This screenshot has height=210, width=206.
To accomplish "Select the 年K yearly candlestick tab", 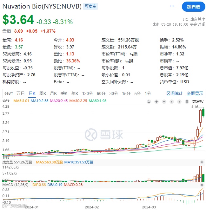I will (75, 93).
